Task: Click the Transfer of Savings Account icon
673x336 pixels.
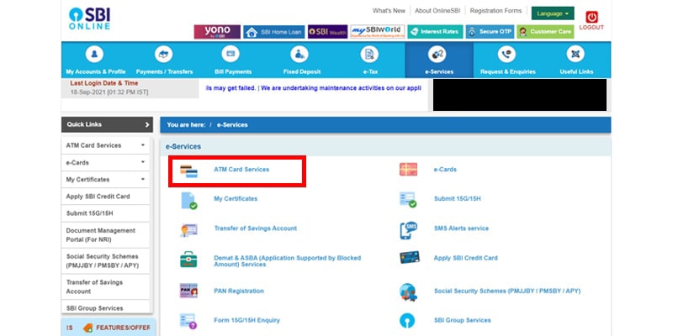Action: coord(188,230)
